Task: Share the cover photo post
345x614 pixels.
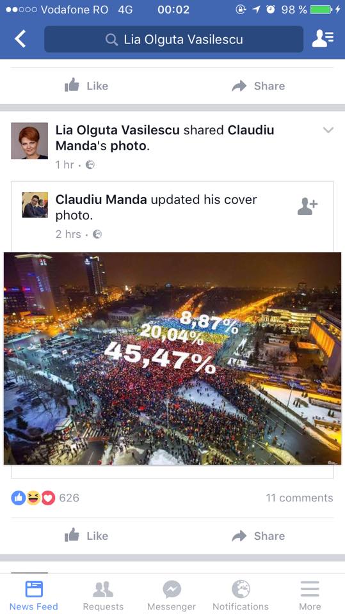Action: coord(259,536)
